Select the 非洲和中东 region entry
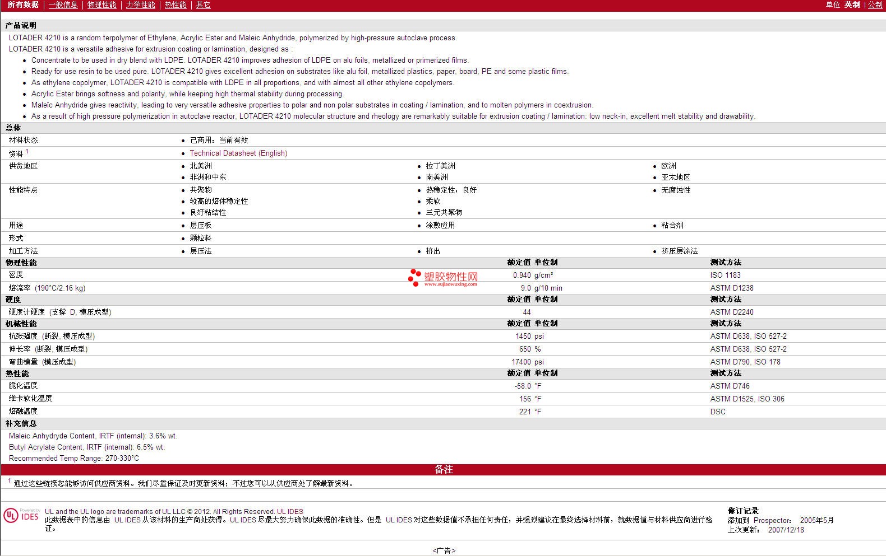886x556 pixels. pyautogui.click(x=208, y=177)
